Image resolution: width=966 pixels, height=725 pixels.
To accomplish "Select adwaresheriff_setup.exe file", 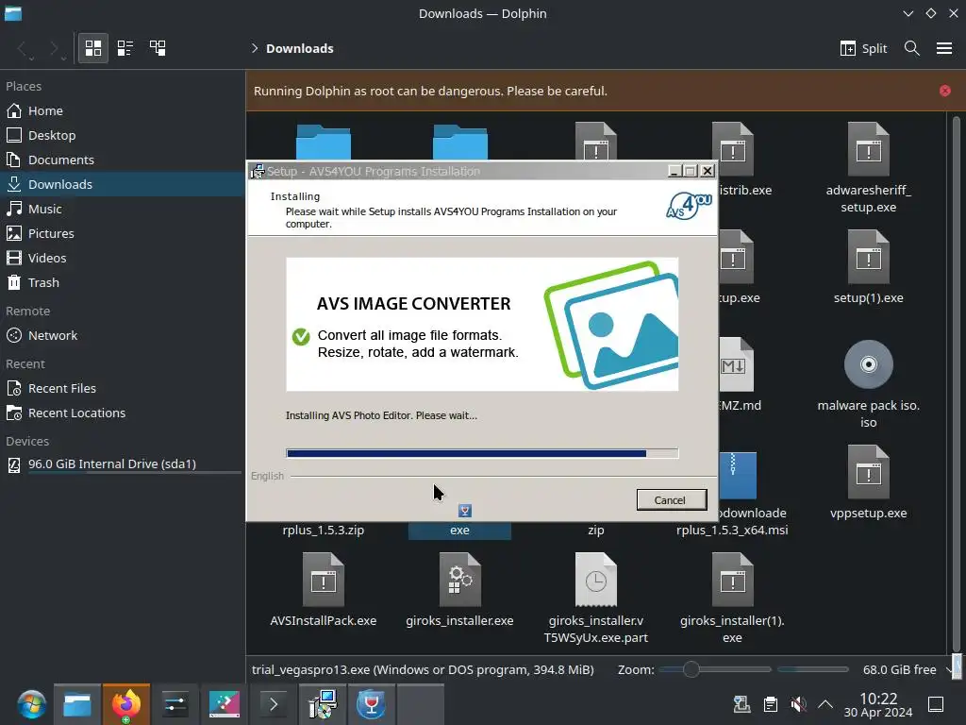I will pyautogui.click(x=868, y=168).
